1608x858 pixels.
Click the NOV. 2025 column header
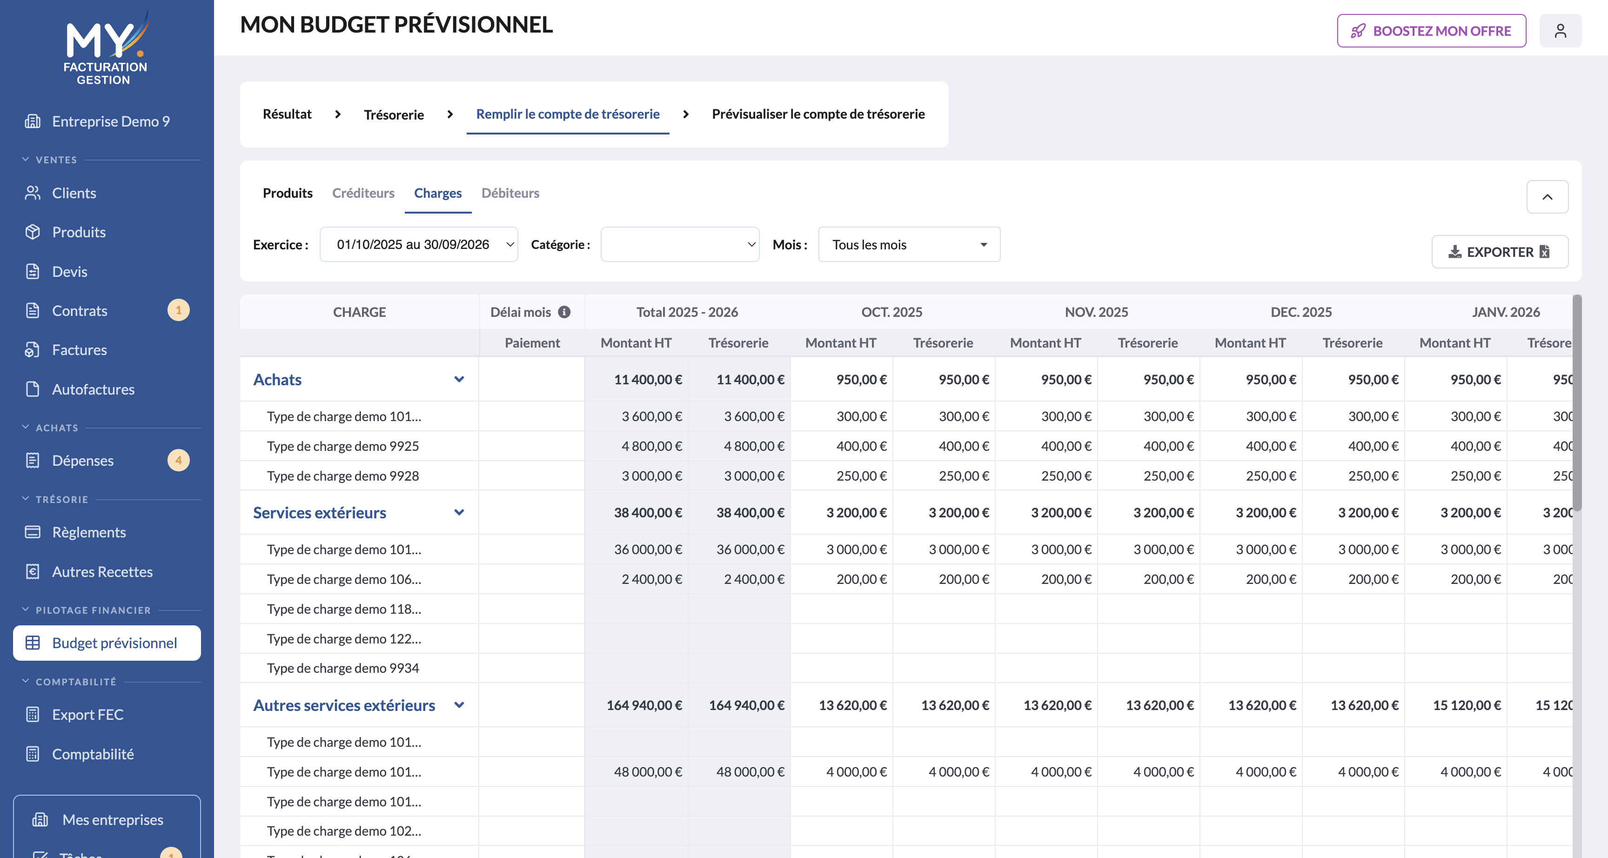[1096, 312]
